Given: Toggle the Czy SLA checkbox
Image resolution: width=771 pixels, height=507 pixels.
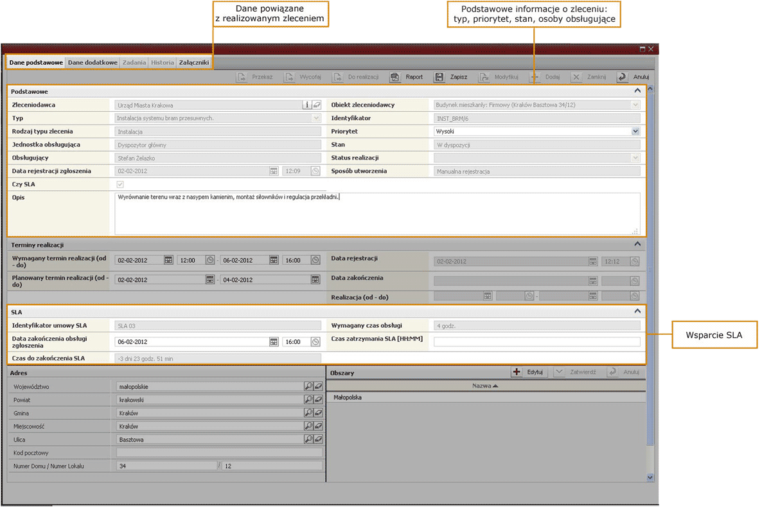Looking at the screenshot, I should [x=120, y=185].
